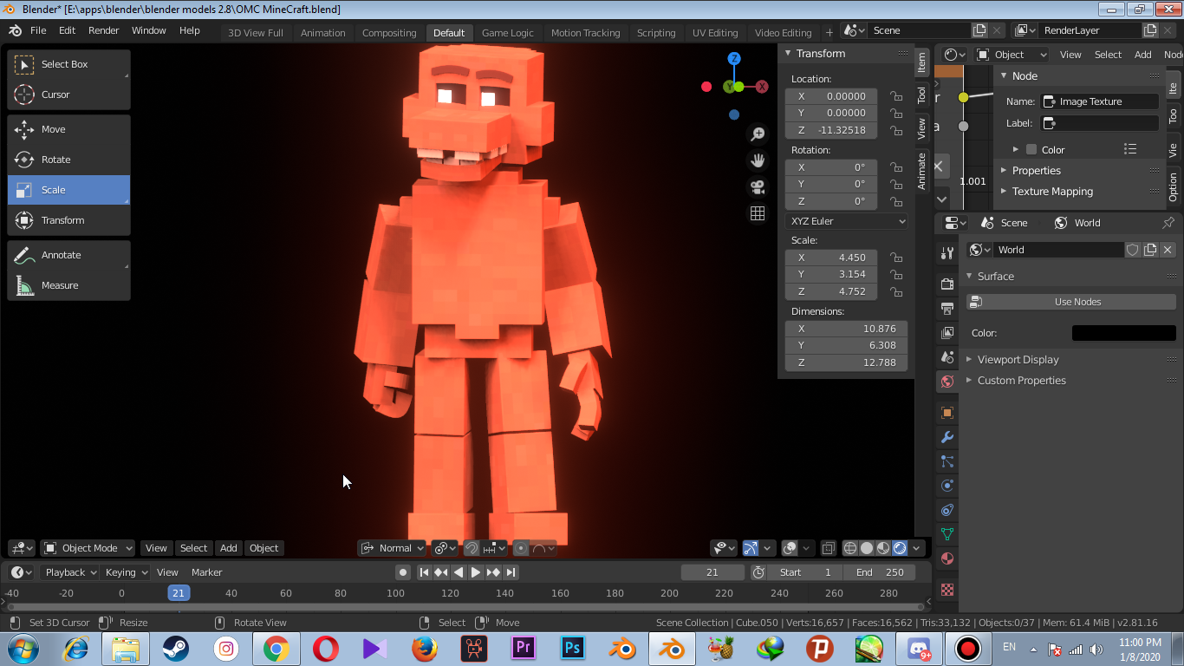Screen dimensions: 1184x666
Task: Open the Render menu
Action: 104,30
